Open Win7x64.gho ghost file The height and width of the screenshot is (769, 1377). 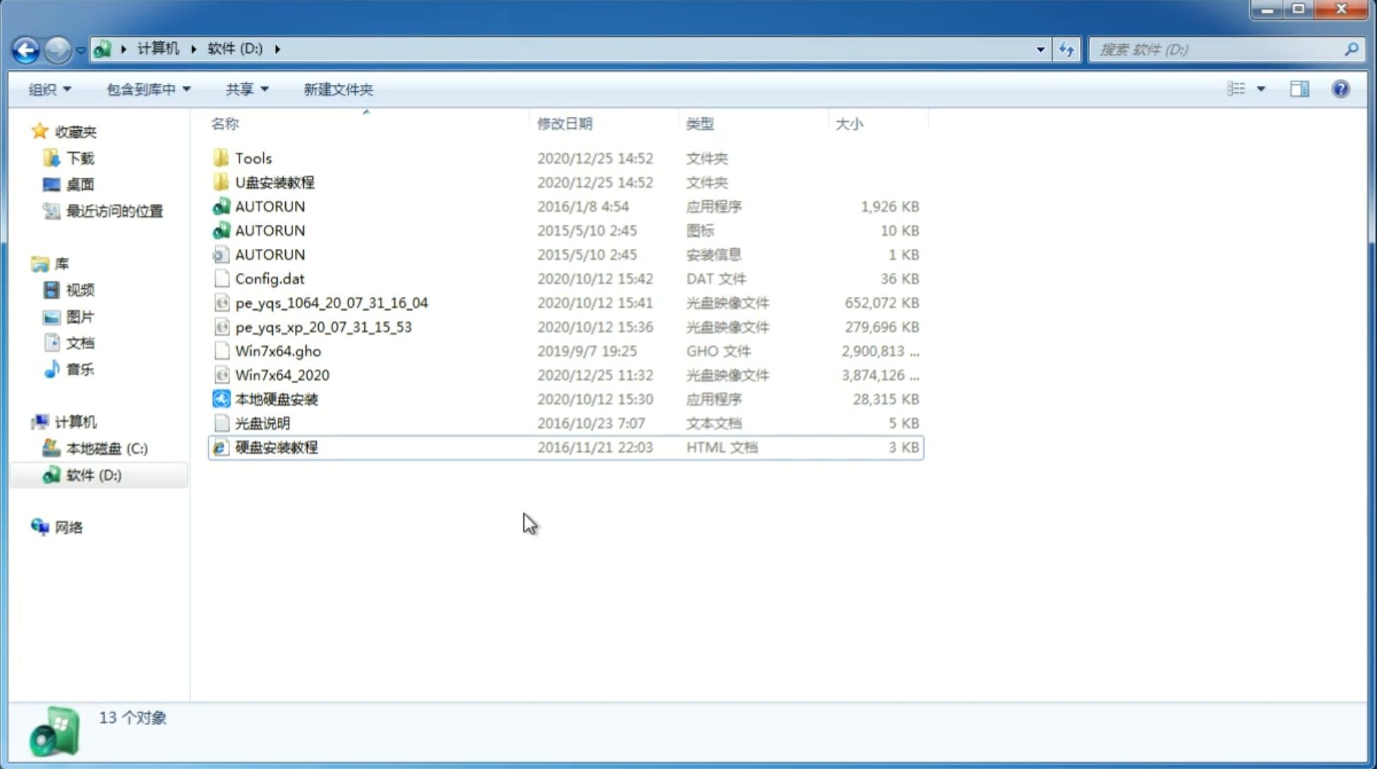click(277, 351)
